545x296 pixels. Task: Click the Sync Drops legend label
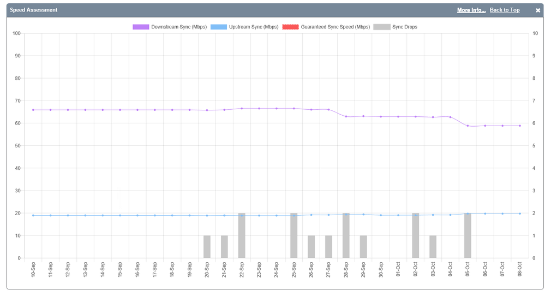coord(404,27)
